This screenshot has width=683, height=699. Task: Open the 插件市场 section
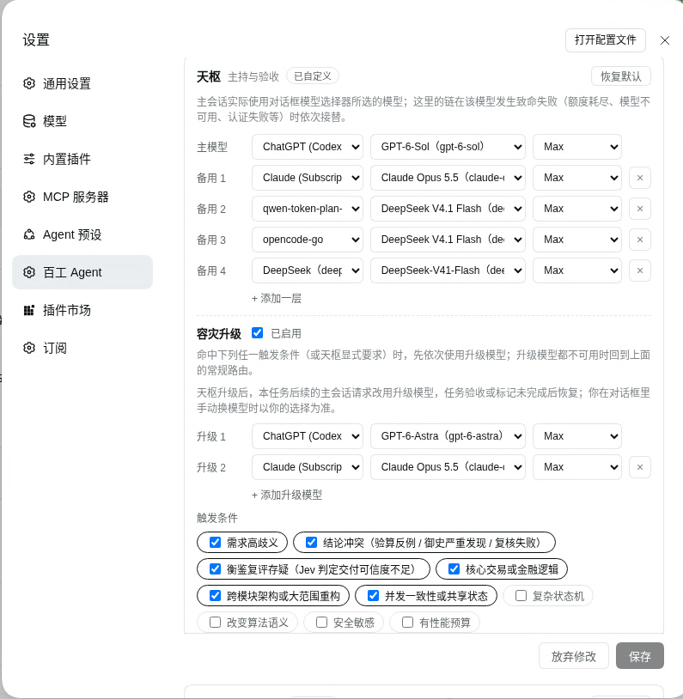tap(82, 310)
